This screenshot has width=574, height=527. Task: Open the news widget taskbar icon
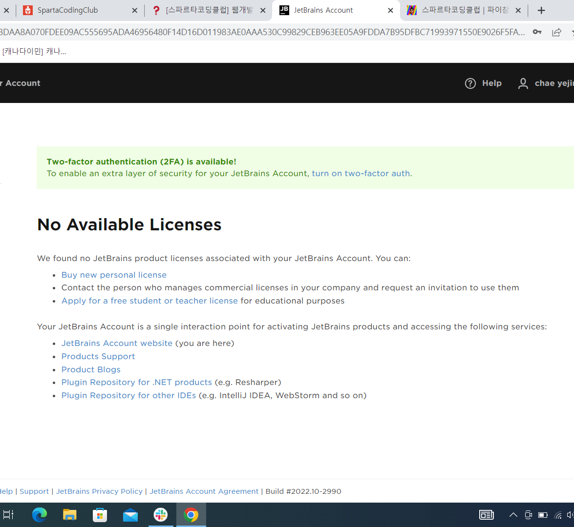click(487, 515)
